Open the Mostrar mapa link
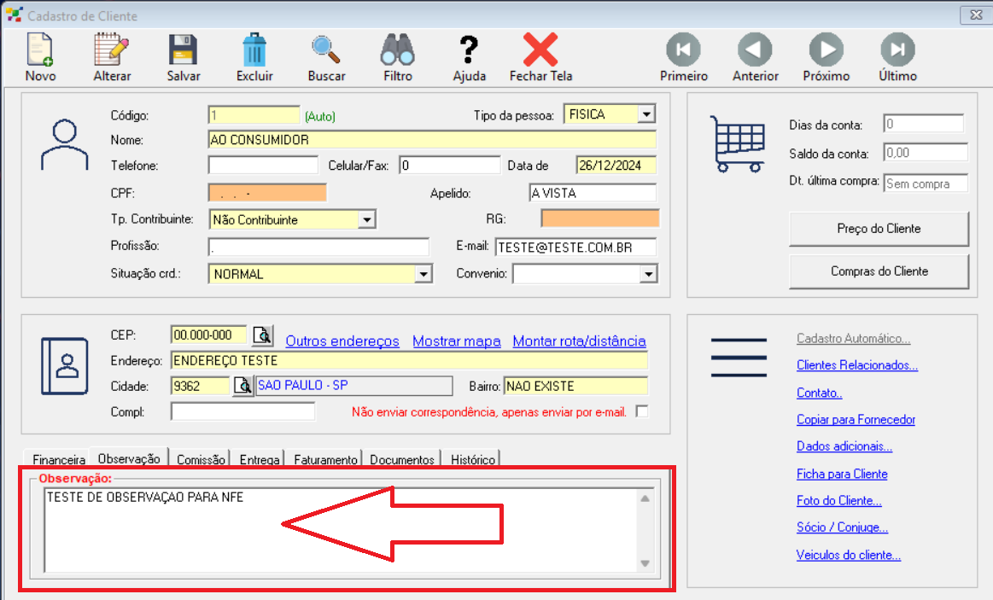Screen dimensions: 993x600 pyautogui.click(x=456, y=341)
